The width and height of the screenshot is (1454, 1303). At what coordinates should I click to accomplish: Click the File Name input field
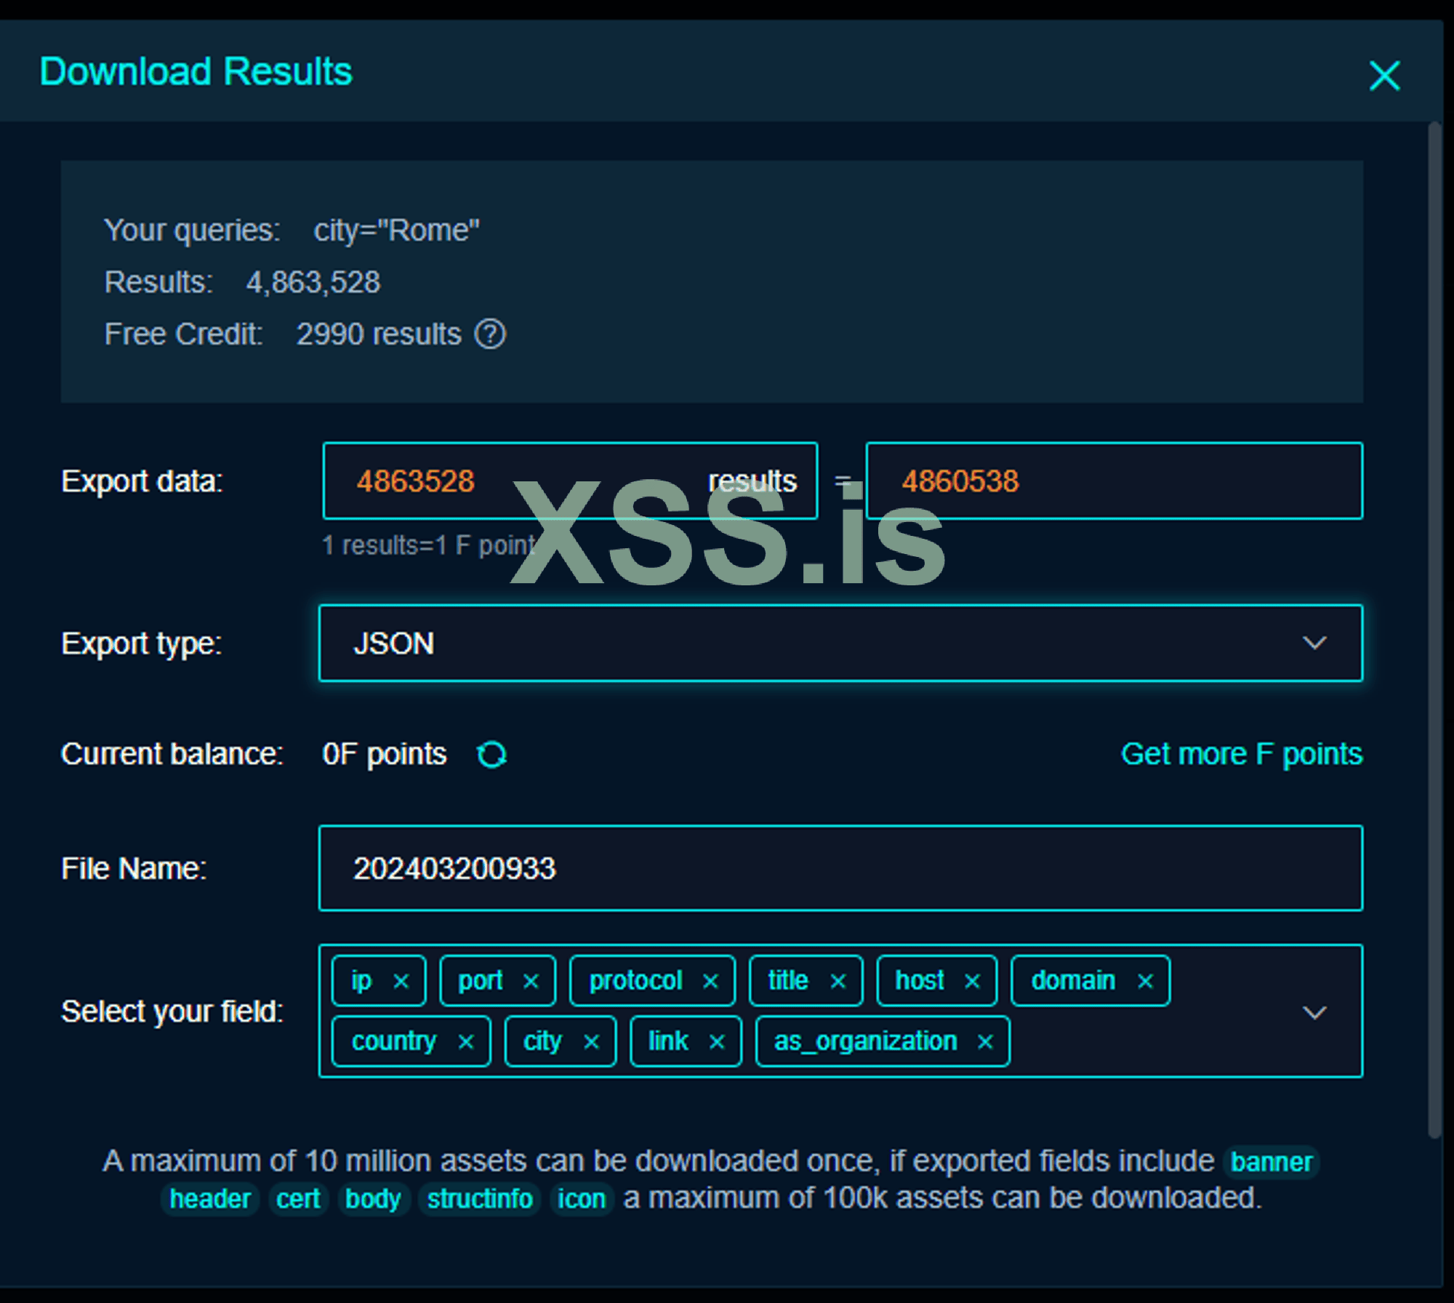(x=840, y=868)
